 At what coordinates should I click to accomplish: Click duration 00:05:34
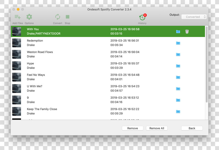[x=117, y=45]
